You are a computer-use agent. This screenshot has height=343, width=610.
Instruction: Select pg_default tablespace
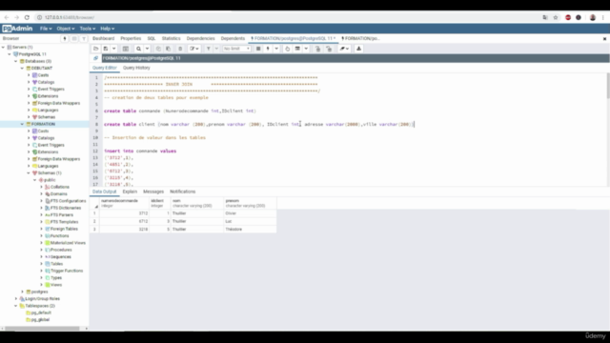41,313
